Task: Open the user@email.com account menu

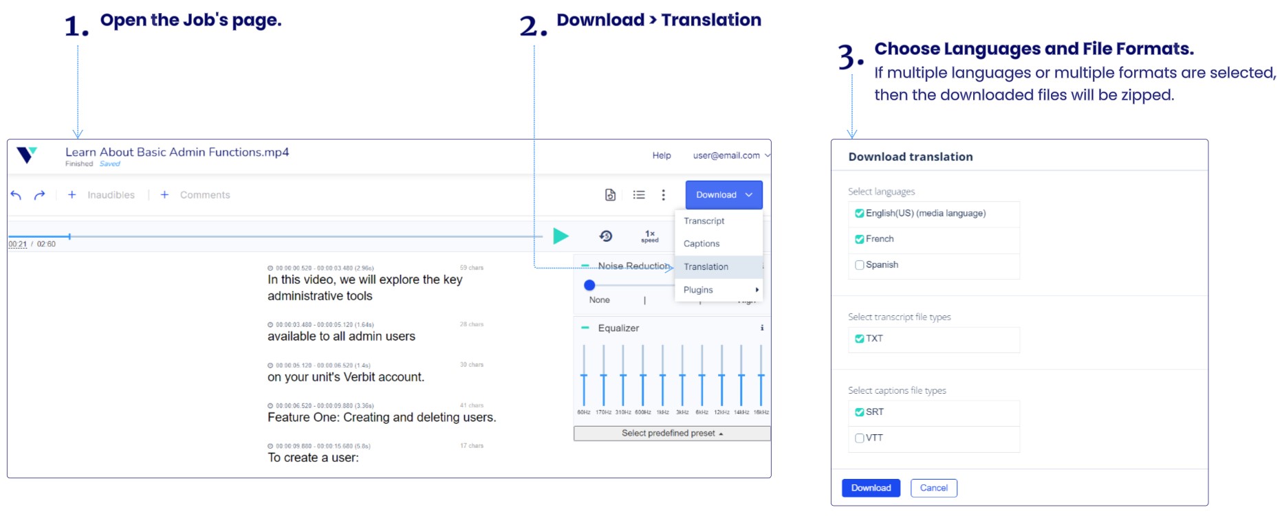Action: tap(731, 156)
